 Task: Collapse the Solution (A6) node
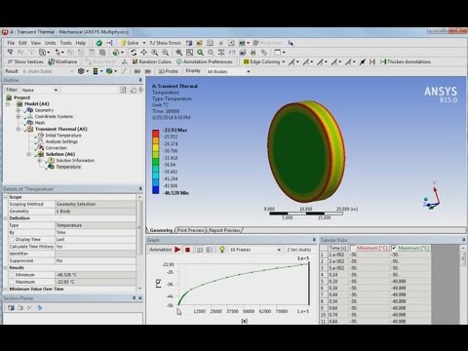pyautogui.click(x=28, y=154)
